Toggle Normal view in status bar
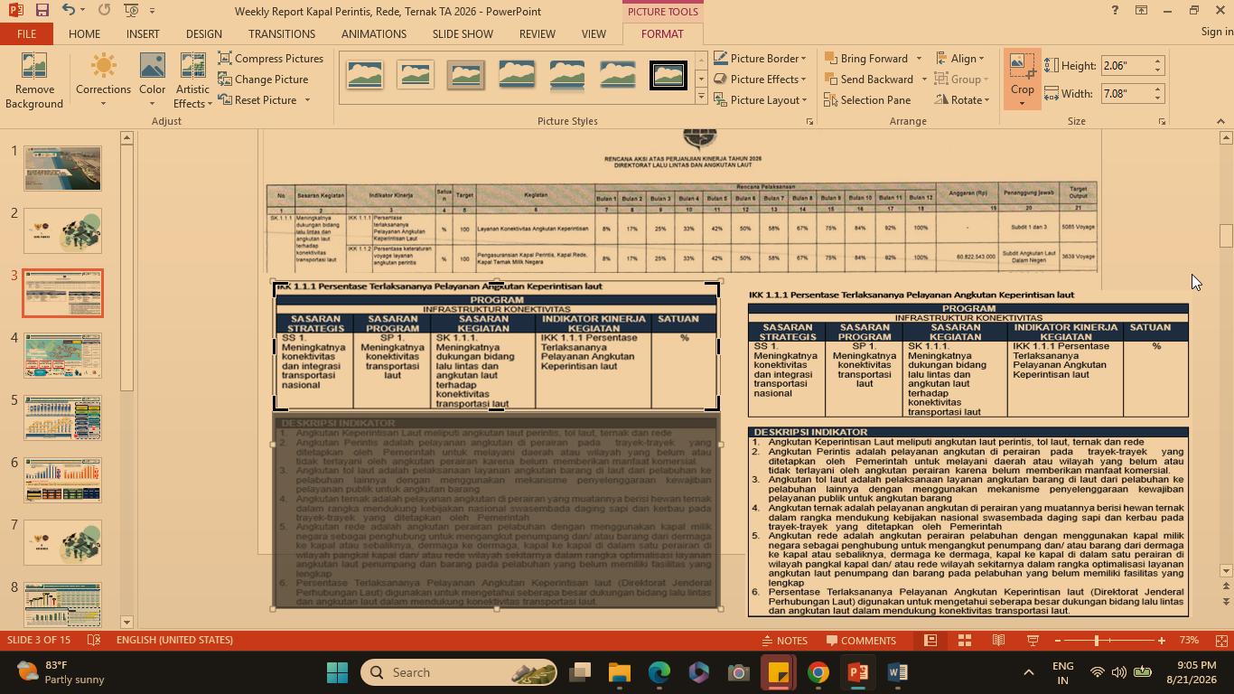Screen dimensions: 1234x694 point(930,640)
